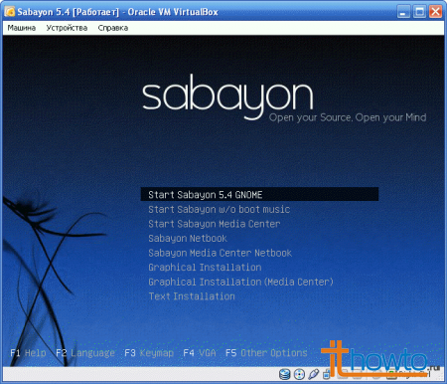The height and width of the screenshot is (384, 447).
Task: Choose Sabayon Media Center Netbook option
Action: 220,253
